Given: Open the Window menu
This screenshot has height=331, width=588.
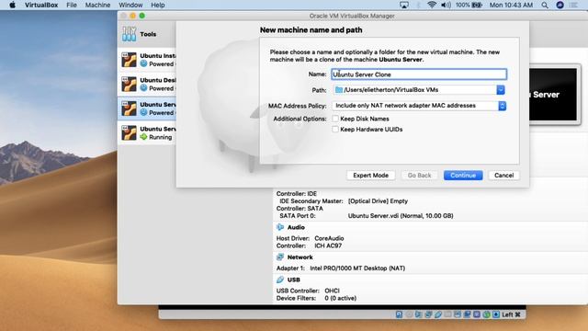Looking at the screenshot, I should point(130,5).
